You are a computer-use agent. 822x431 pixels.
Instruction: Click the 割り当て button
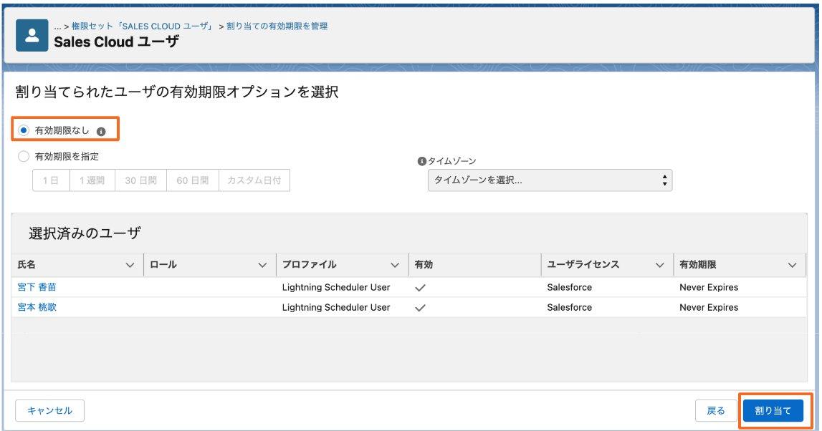(x=773, y=410)
